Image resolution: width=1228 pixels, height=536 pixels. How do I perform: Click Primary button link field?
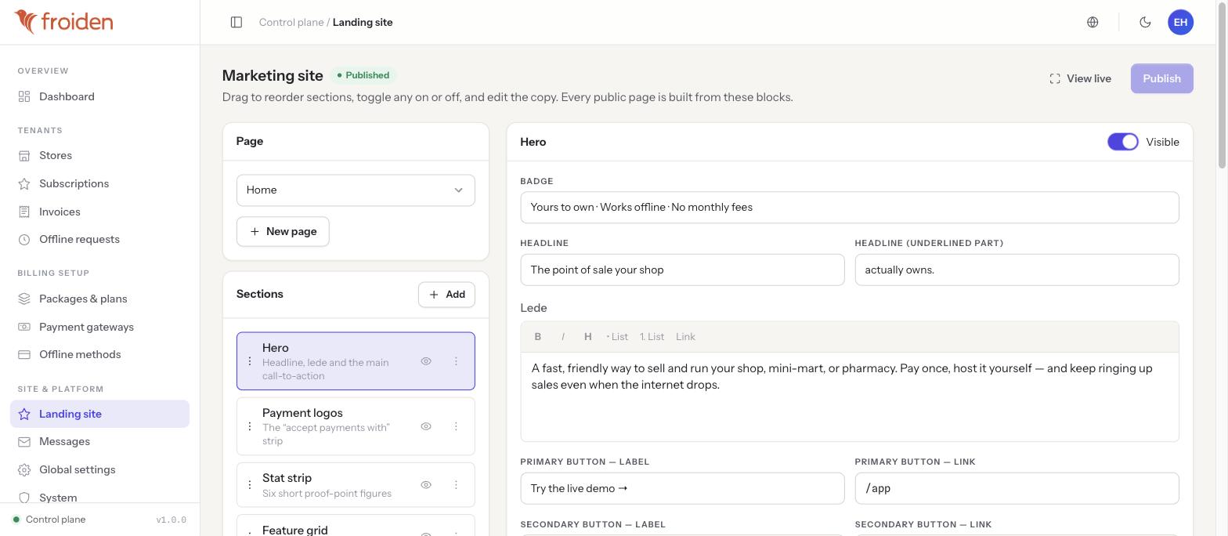click(1017, 489)
